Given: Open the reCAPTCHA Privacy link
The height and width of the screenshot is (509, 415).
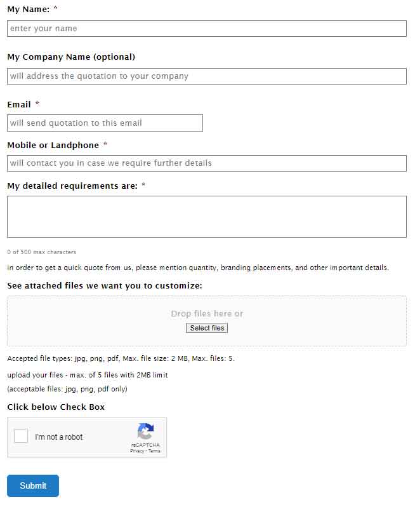Looking at the screenshot, I should (137, 451).
